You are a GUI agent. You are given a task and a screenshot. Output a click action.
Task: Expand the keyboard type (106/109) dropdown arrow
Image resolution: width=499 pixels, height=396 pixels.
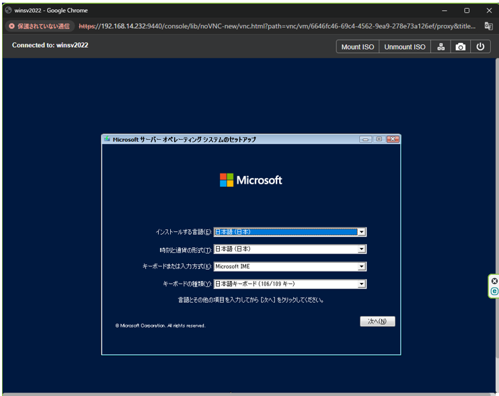[x=362, y=284]
